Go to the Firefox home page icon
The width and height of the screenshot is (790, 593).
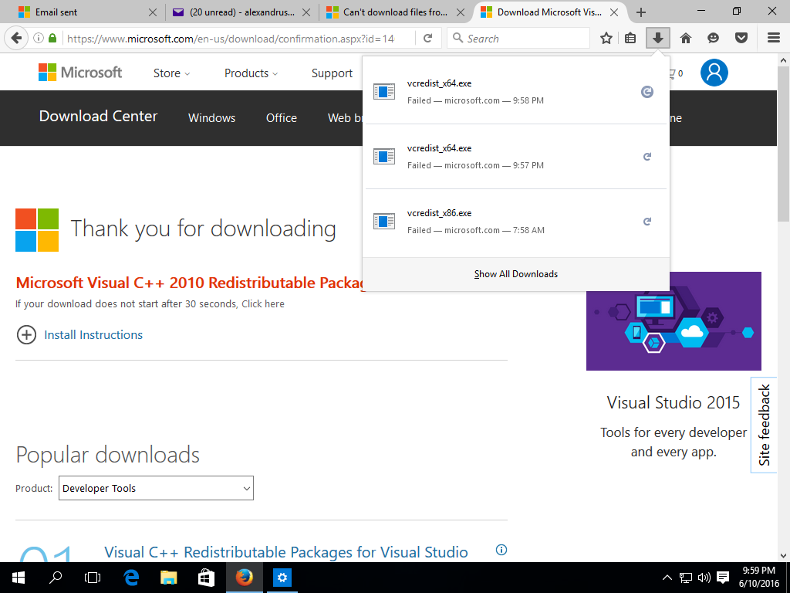pyautogui.click(x=686, y=39)
